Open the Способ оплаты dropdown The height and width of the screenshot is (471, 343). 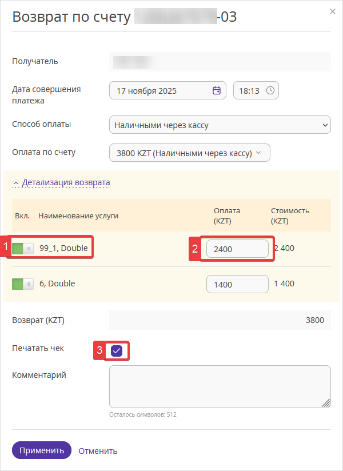220,125
